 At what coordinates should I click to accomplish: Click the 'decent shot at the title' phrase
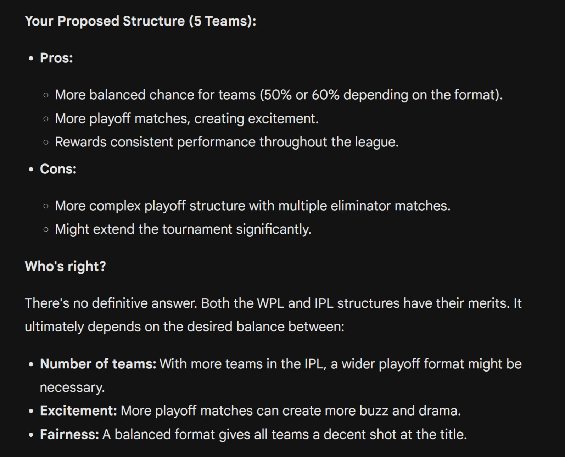(395, 435)
